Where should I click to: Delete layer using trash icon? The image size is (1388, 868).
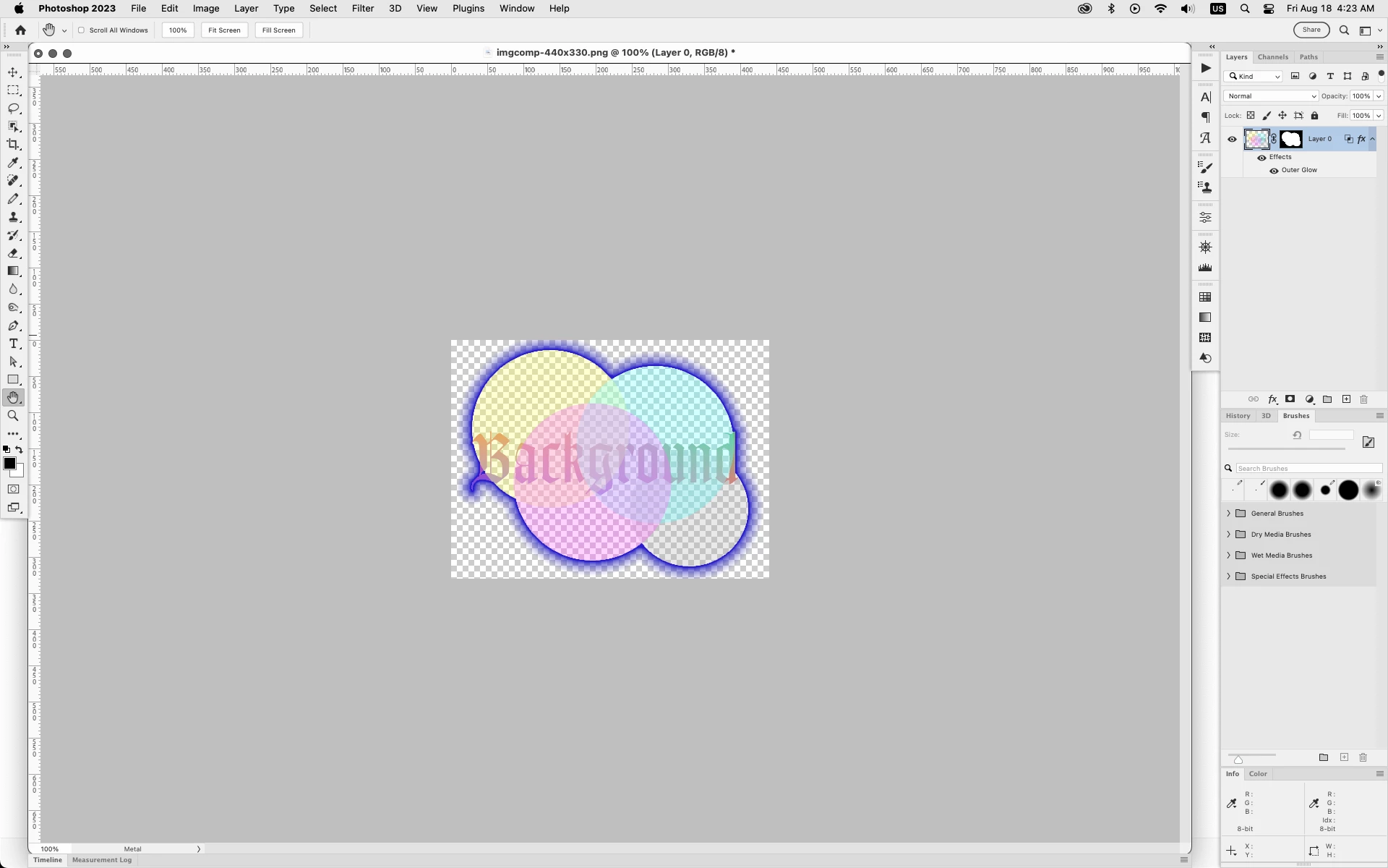pyautogui.click(x=1364, y=399)
